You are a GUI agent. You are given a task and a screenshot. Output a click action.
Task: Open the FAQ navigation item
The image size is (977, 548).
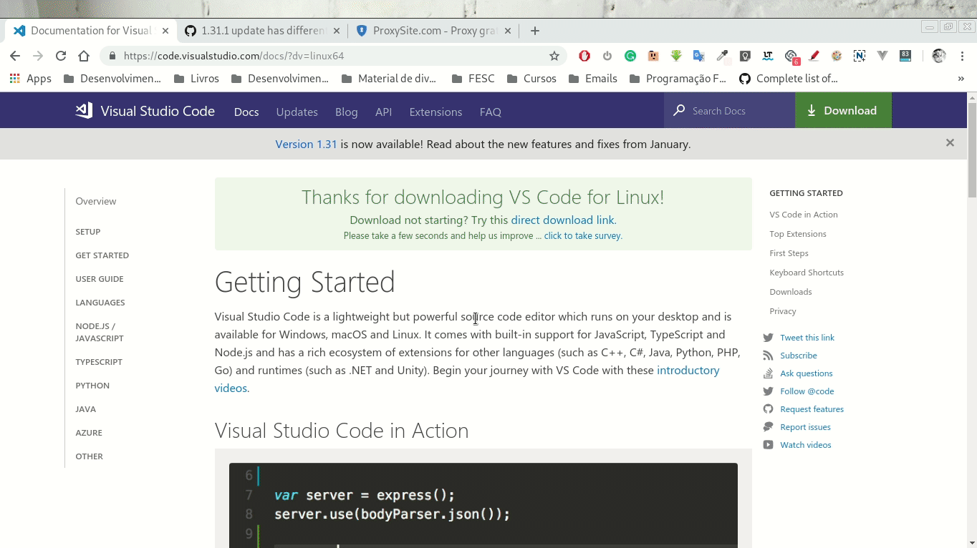tap(490, 112)
